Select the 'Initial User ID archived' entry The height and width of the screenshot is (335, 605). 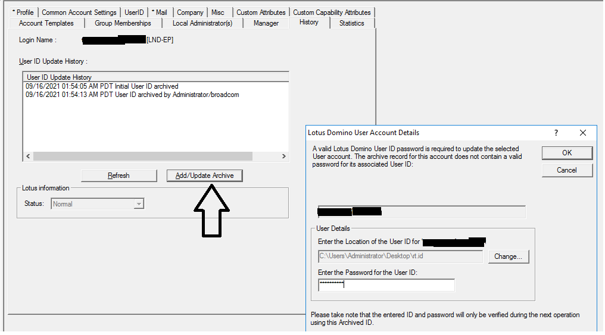coord(102,86)
